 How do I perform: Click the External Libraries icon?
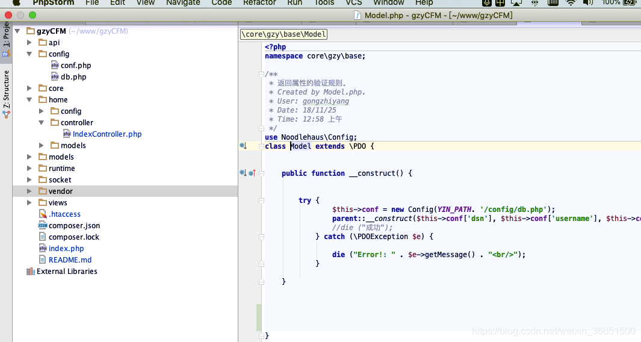coord(31,271)
